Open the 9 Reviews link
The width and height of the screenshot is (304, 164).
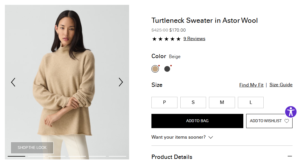(194, 39)
